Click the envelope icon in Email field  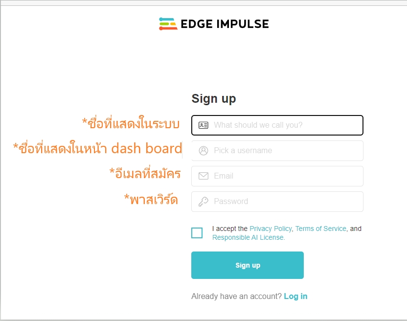coord(203,176)
